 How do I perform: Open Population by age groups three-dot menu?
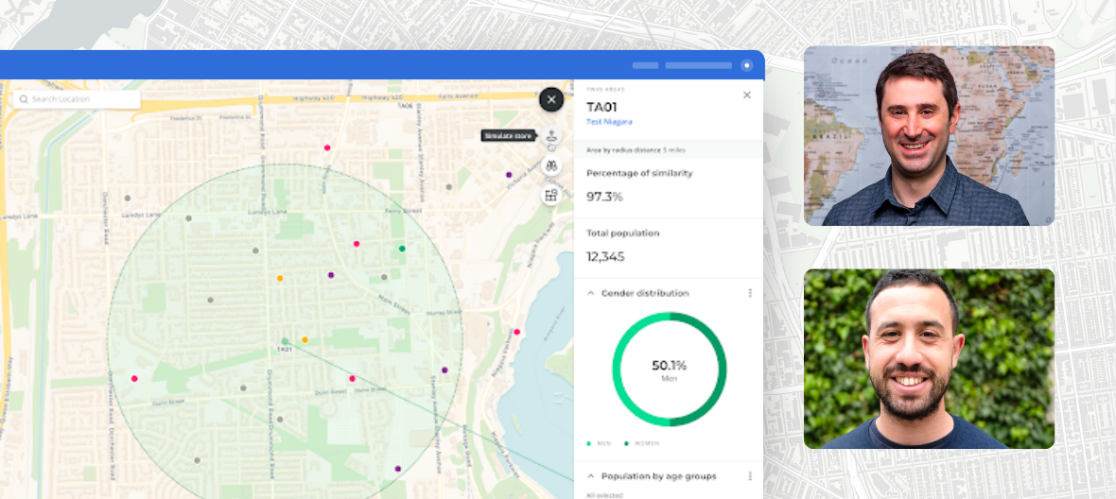coord(749,476)
